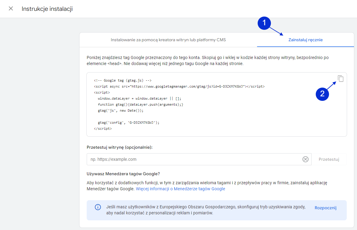
Task: Click the Instrukcje instalacji heading
Action: (x=47, y=9)
